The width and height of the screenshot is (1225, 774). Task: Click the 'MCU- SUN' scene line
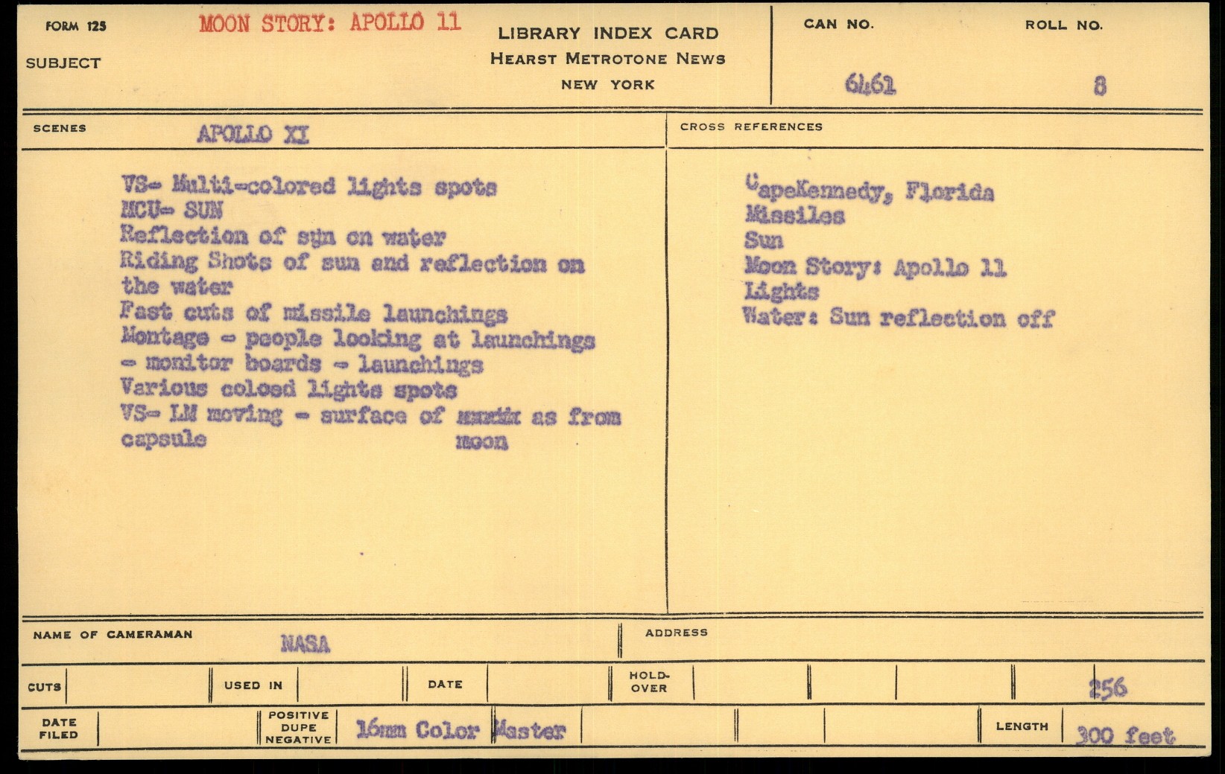pos(171,211)
